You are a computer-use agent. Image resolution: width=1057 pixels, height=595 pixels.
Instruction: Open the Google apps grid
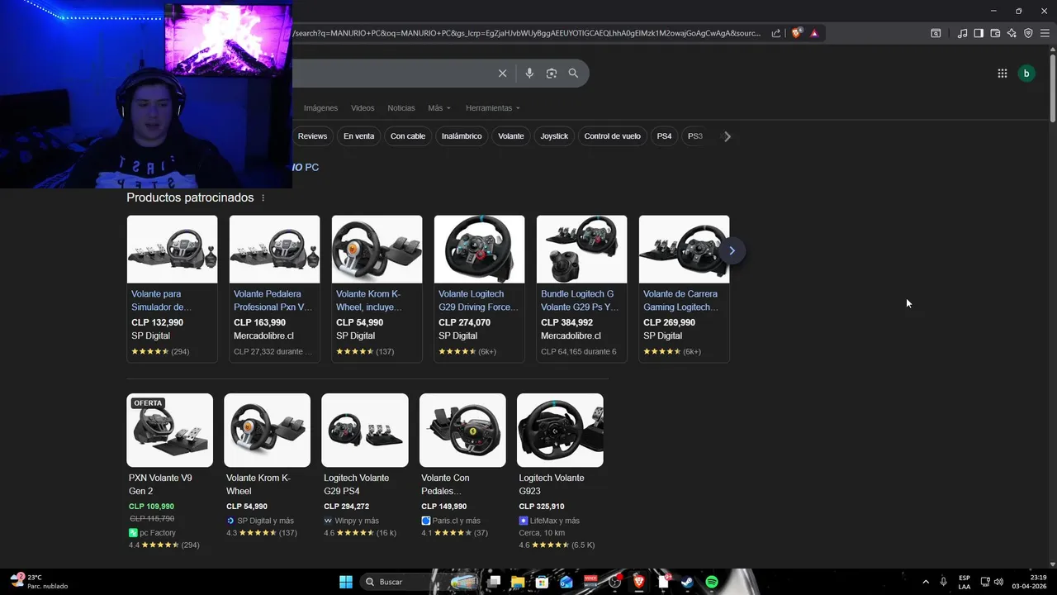(x=1002, y=74)
